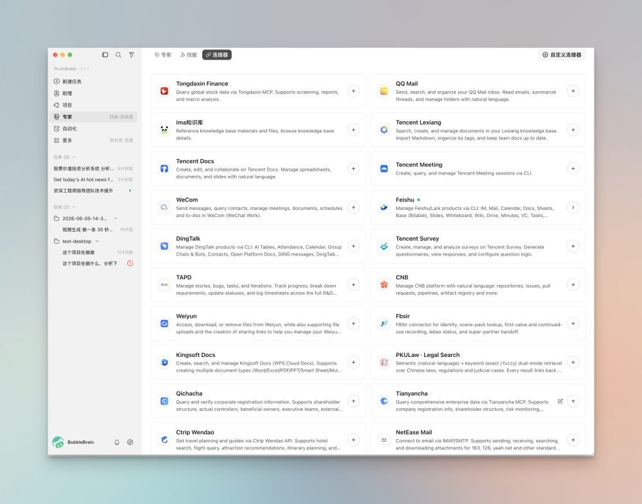The height and width of the screenshot is (504, 642).
Task: Click the Tongdaxin Finance logo icon
Action: tap(164, 91)
